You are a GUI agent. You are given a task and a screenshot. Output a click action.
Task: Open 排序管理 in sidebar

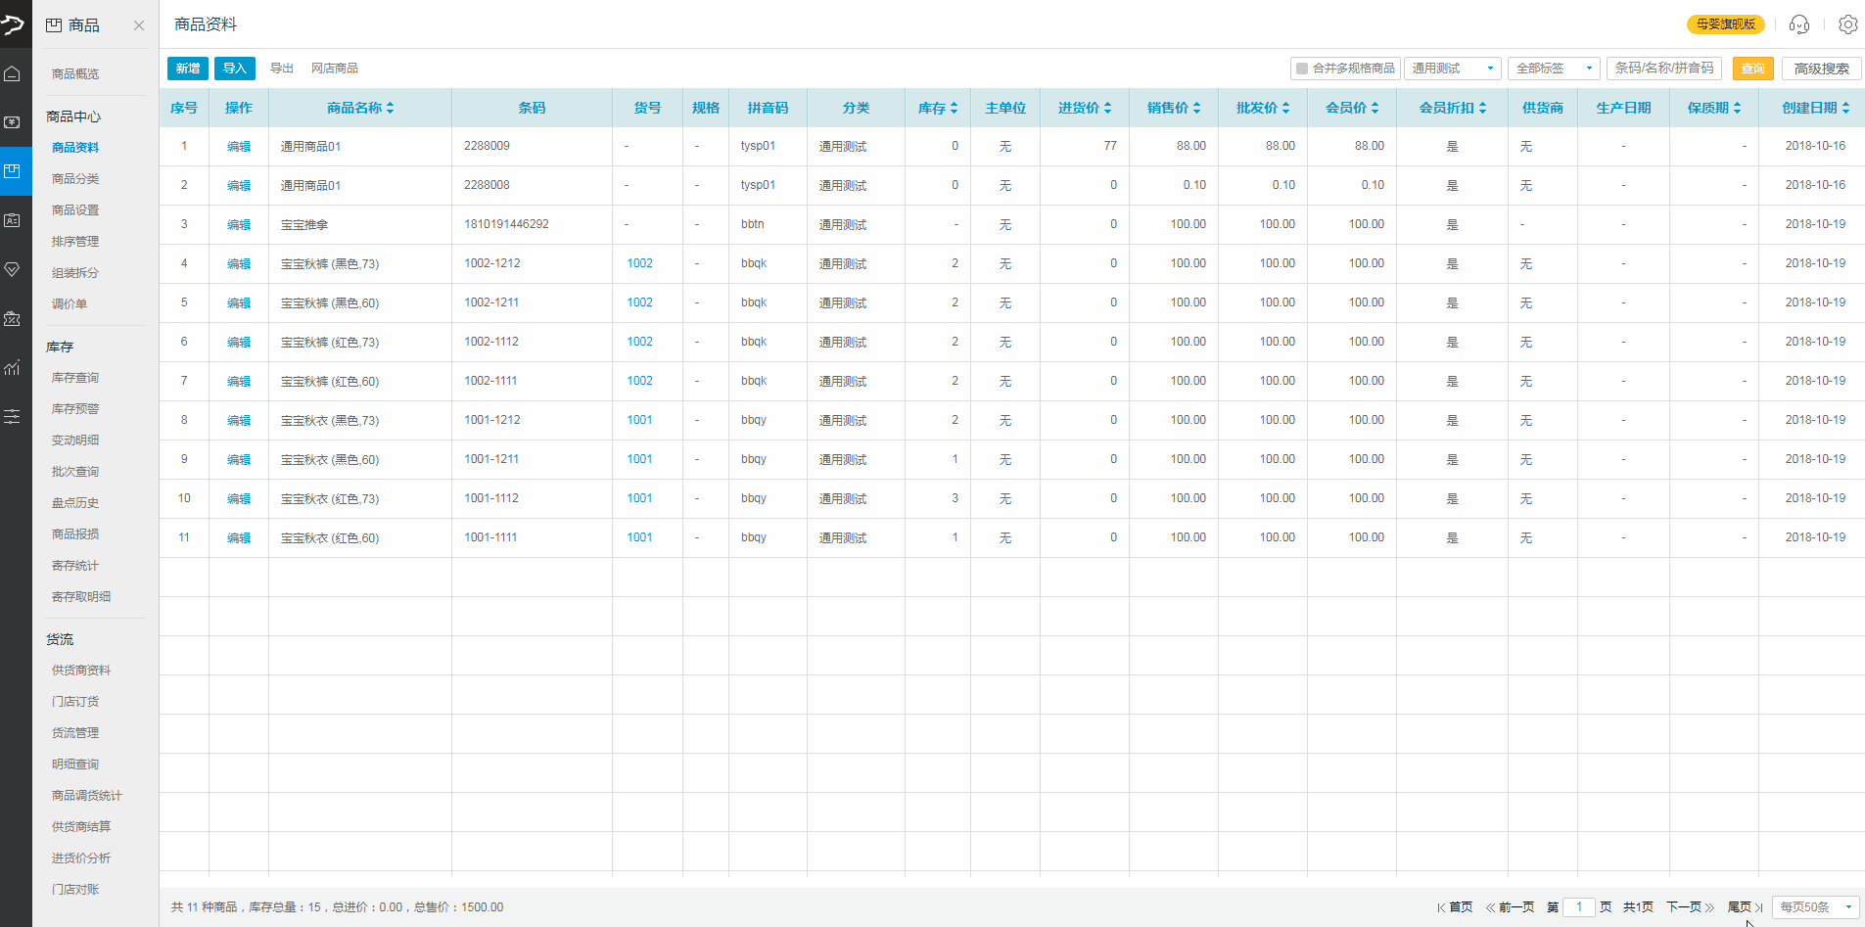click(x=75, y=242)
